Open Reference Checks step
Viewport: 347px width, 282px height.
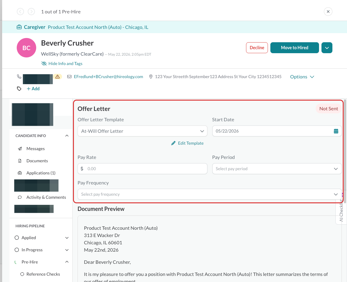[x=43, y=274]
